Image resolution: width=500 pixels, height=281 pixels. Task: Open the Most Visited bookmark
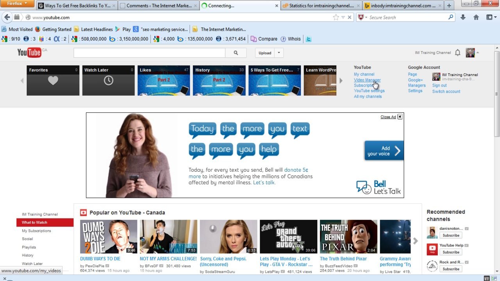(x=17, y=29)
